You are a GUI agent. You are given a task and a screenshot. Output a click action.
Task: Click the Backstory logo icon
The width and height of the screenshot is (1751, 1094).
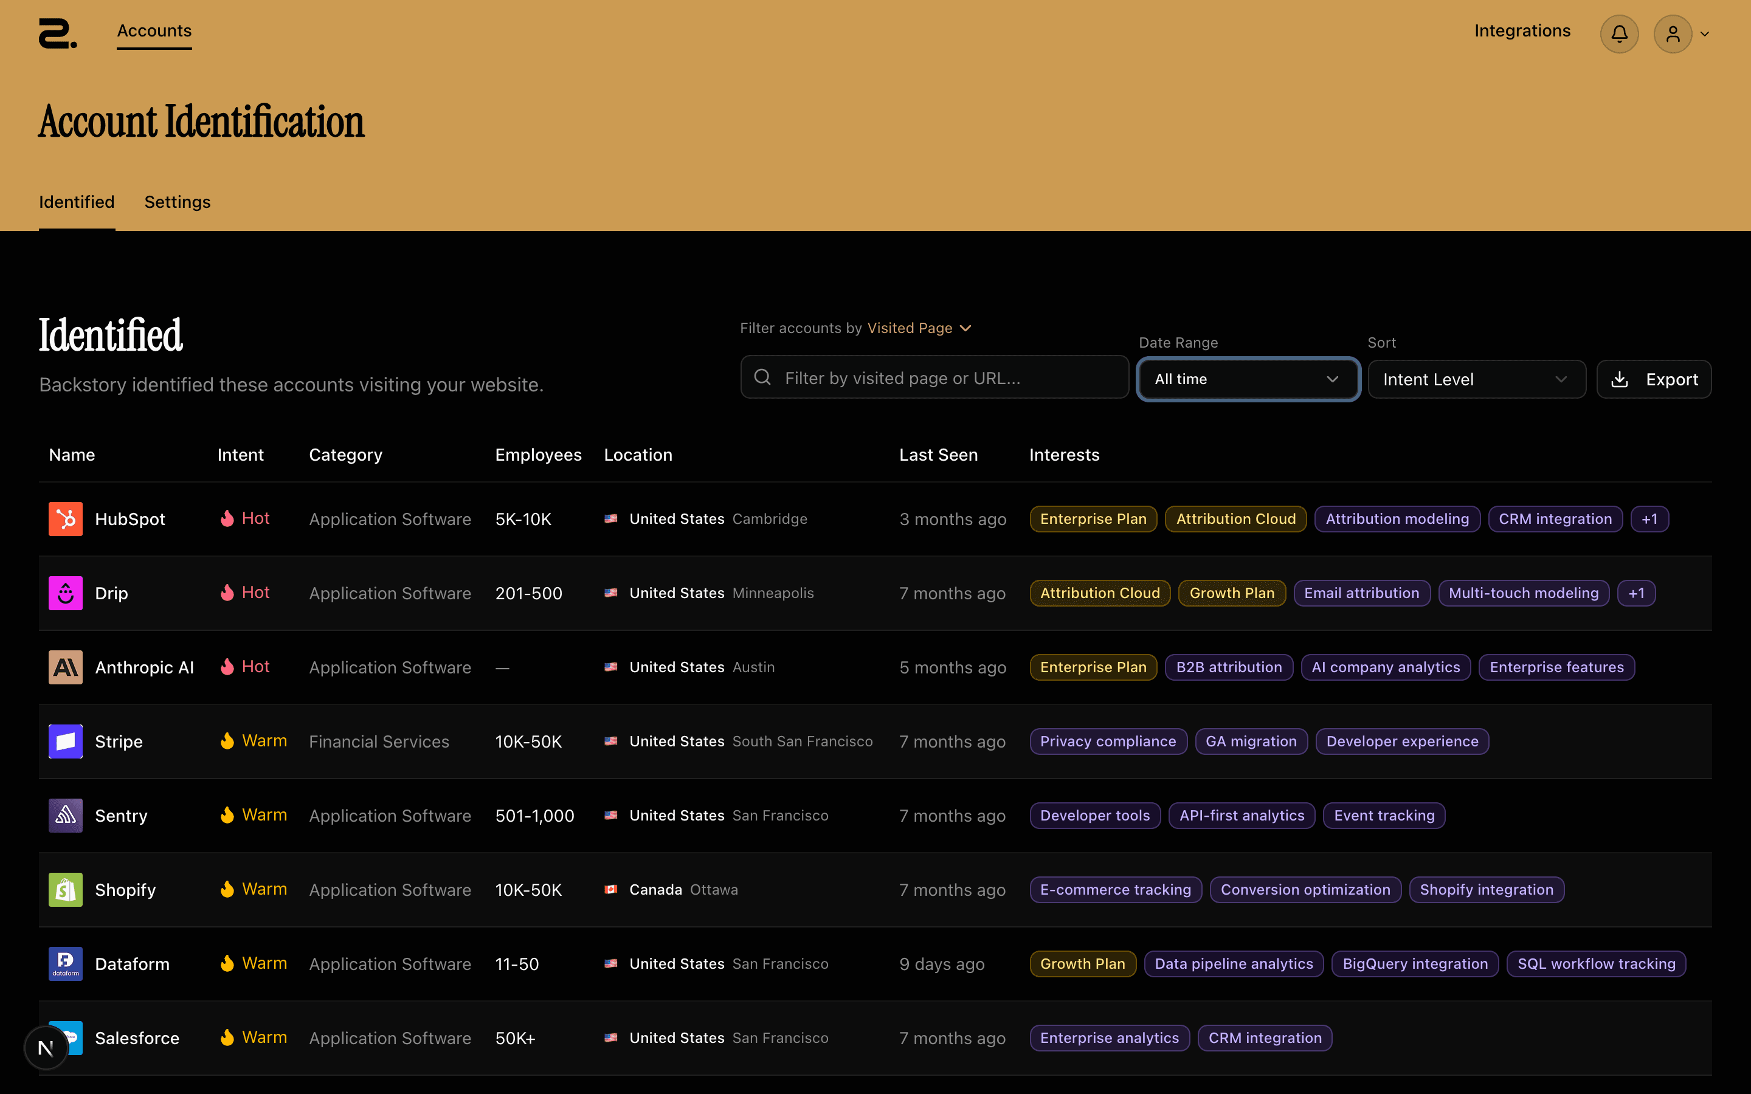coord(58,33)
